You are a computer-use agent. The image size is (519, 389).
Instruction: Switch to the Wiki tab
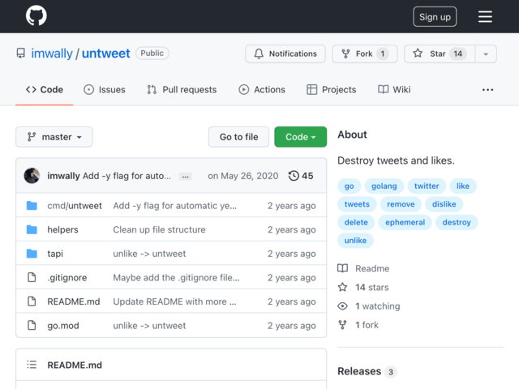point(394,90)
